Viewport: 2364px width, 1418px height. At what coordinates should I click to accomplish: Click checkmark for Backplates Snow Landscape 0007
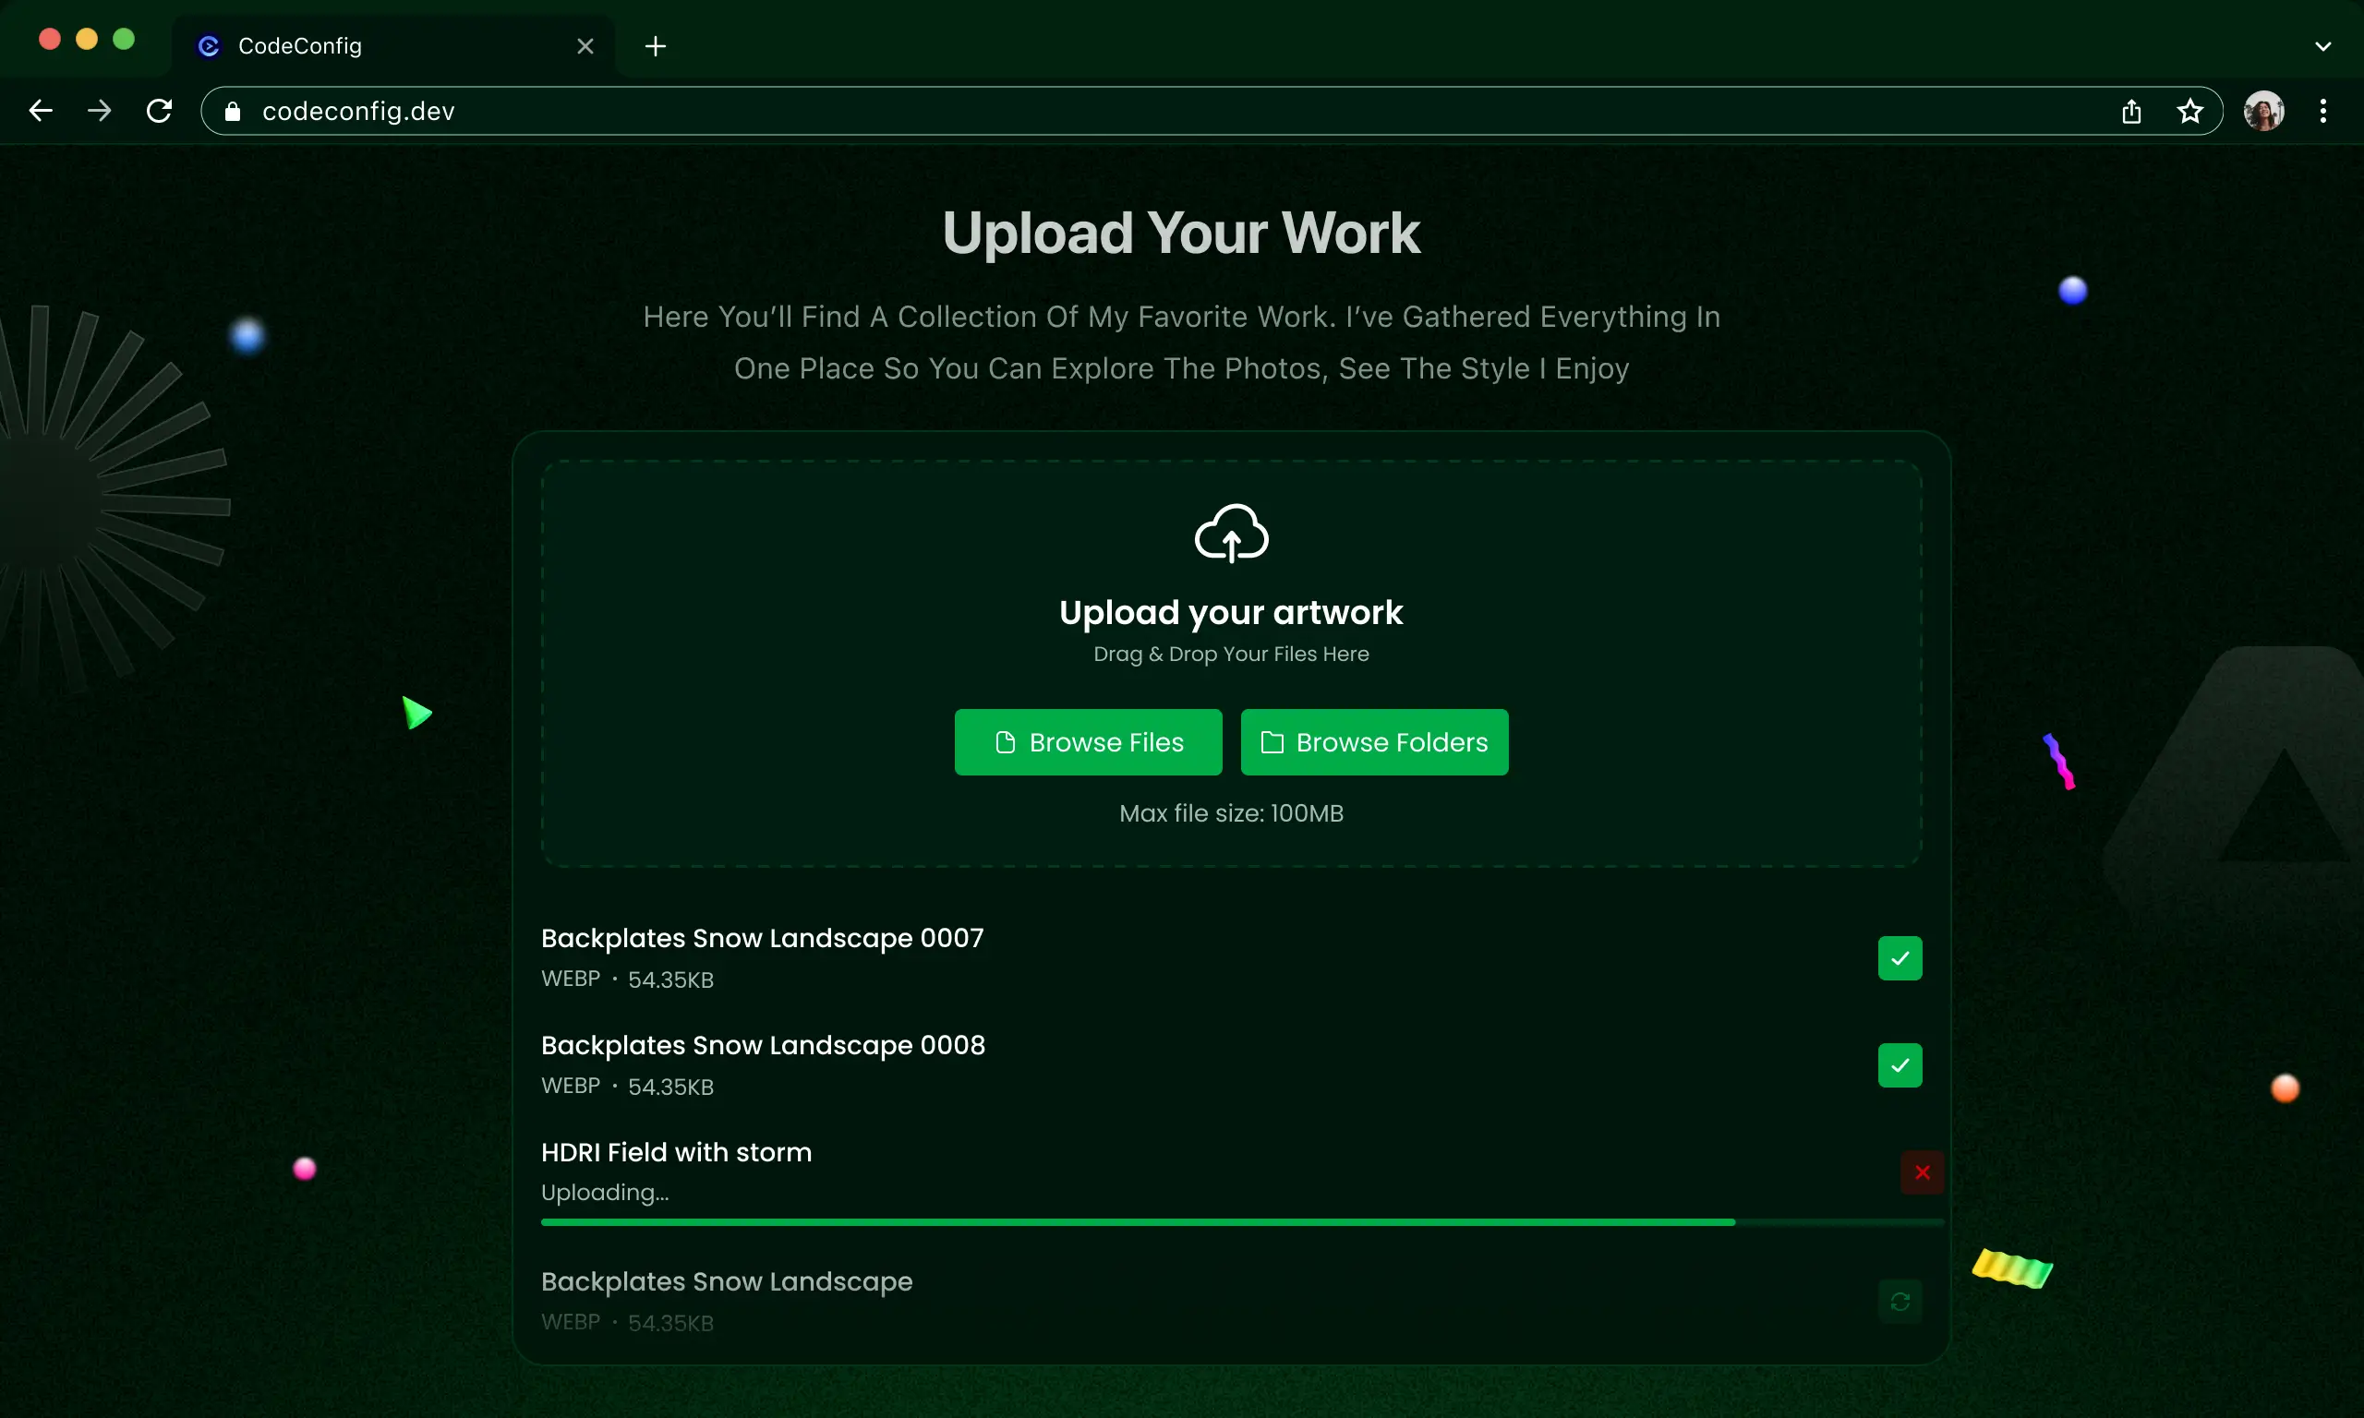click(x=1900, y=958)
